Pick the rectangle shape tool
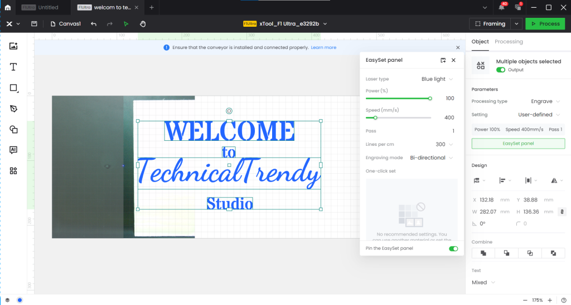 coord(13,88)
